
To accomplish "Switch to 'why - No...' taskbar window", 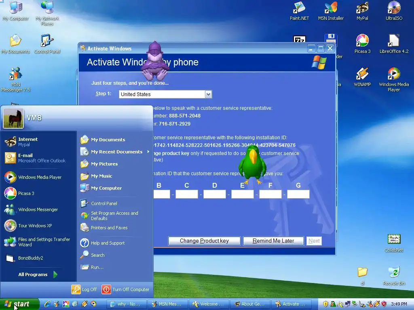I will coord(127,304).
